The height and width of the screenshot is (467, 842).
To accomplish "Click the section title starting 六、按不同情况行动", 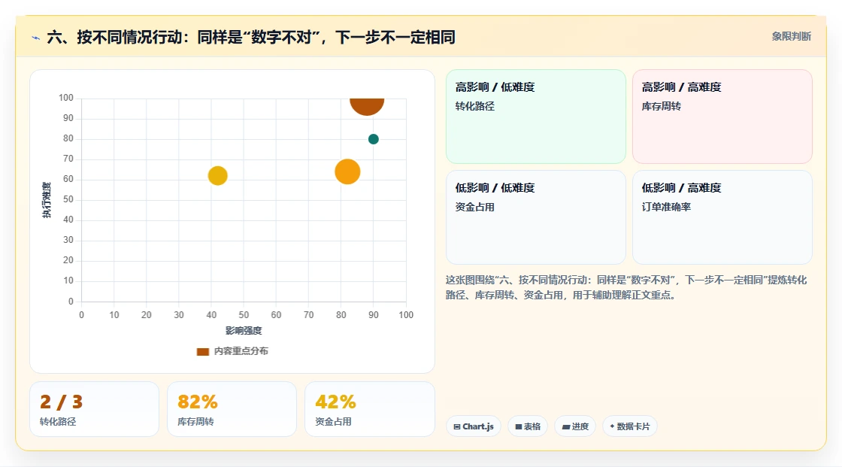I will [251, 37].
